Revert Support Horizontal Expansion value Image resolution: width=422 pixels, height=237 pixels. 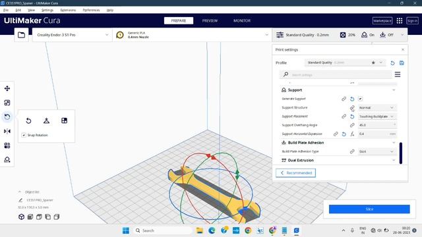click(344, 134)
